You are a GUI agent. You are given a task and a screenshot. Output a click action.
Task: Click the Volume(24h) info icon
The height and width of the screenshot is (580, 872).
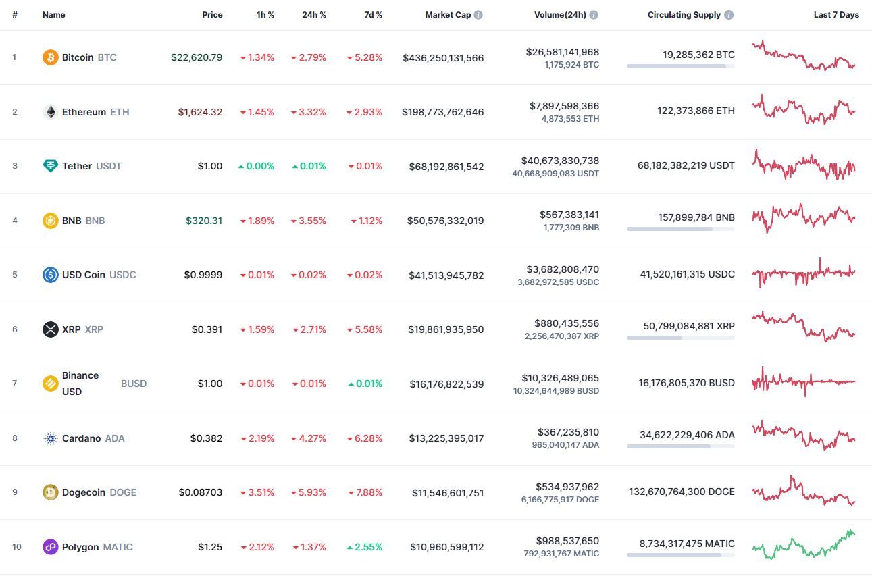click(594, 15)
